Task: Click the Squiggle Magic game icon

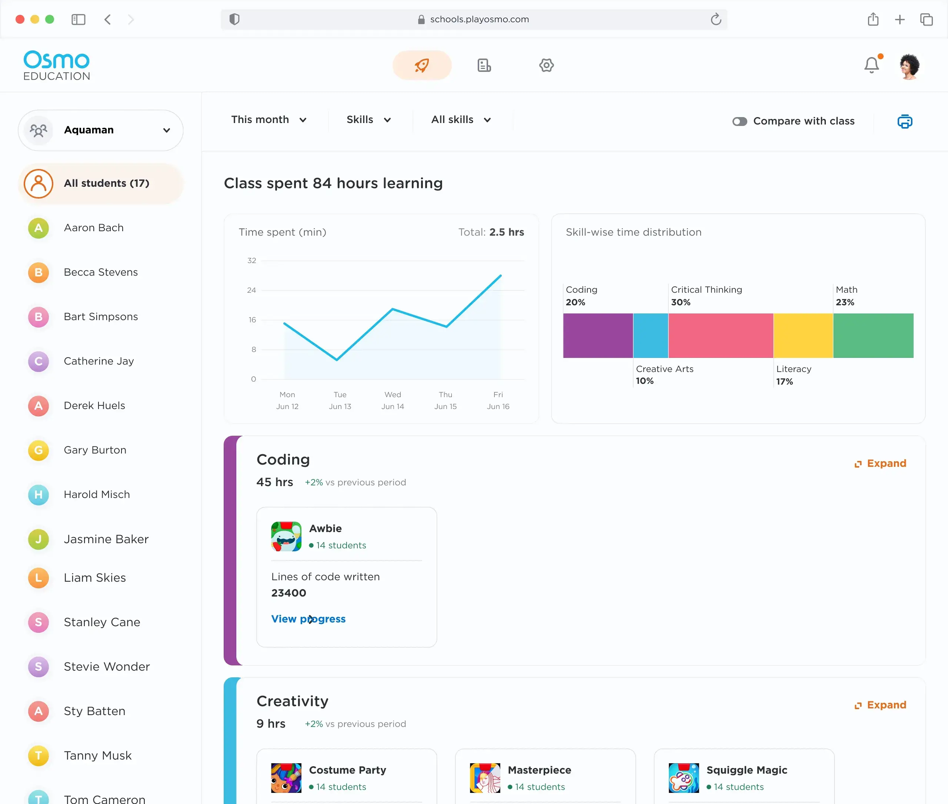Action: 684,778
